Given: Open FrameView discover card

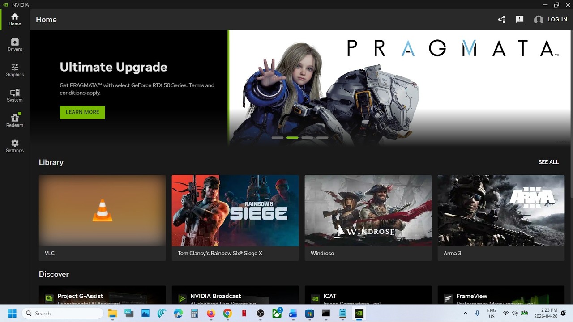Looking at the screenshot, I should click(x=501, y=295).
